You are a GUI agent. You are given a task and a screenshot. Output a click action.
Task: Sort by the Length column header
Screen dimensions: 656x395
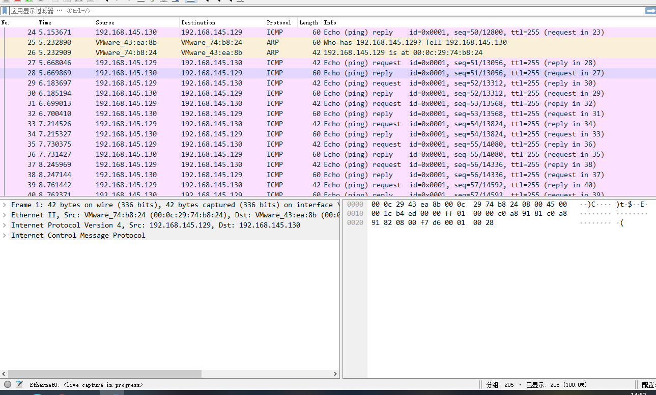(x=309, y=22)
